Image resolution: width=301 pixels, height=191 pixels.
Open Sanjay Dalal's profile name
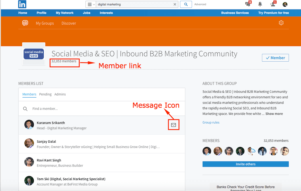[x=46, y=142]
